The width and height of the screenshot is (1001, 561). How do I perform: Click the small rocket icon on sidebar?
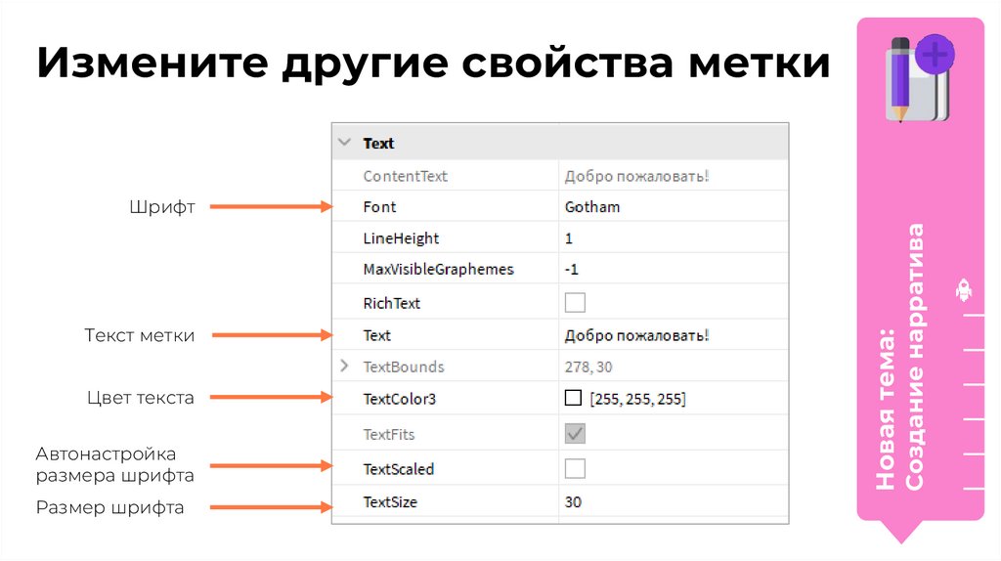(x=962, y=289)
